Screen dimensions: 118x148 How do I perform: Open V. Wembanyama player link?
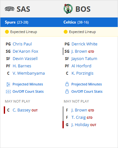(29, 73)
